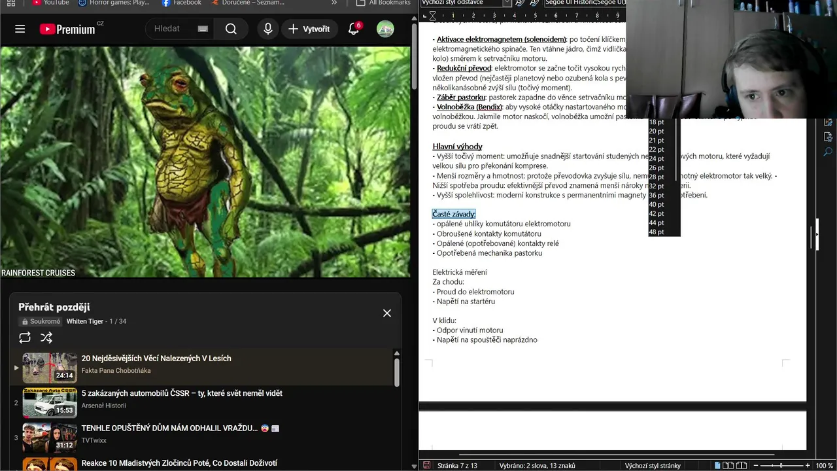Screen dimensions: 837x471
Task: Click the 100 % zoom level
Action: point(824,466)
